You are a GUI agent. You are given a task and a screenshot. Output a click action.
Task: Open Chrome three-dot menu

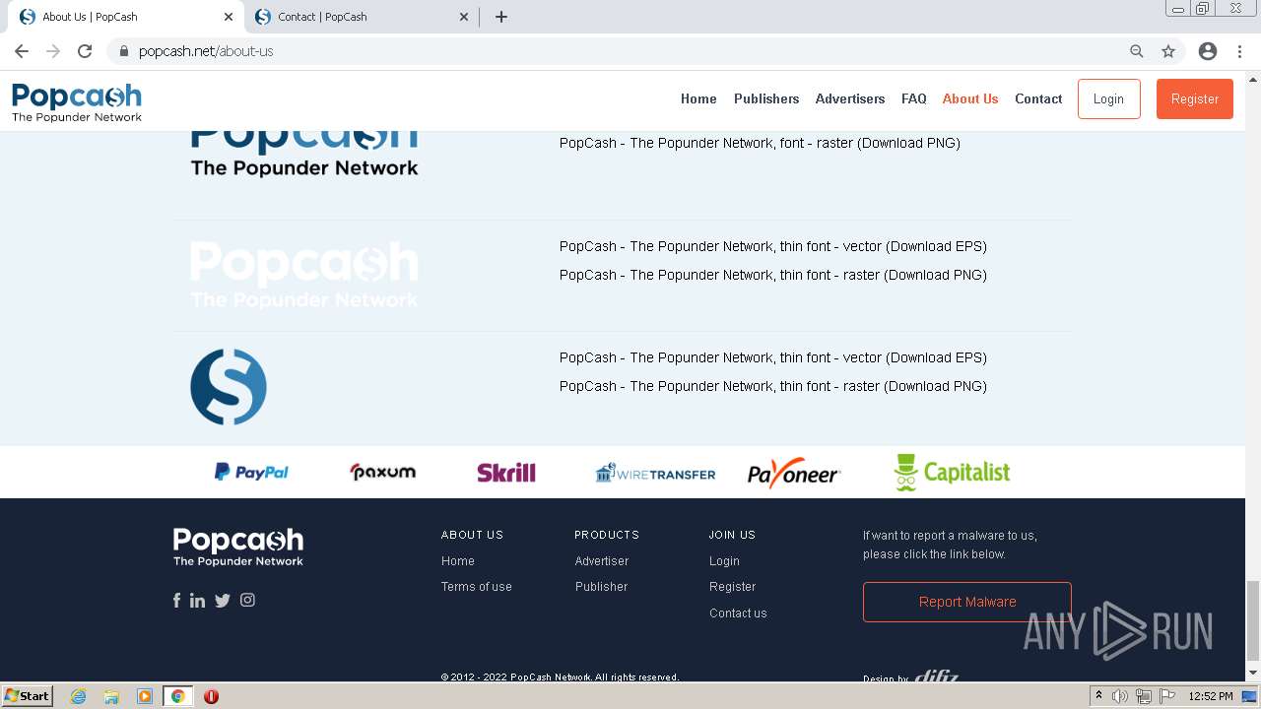click(x=1238, y=51)
